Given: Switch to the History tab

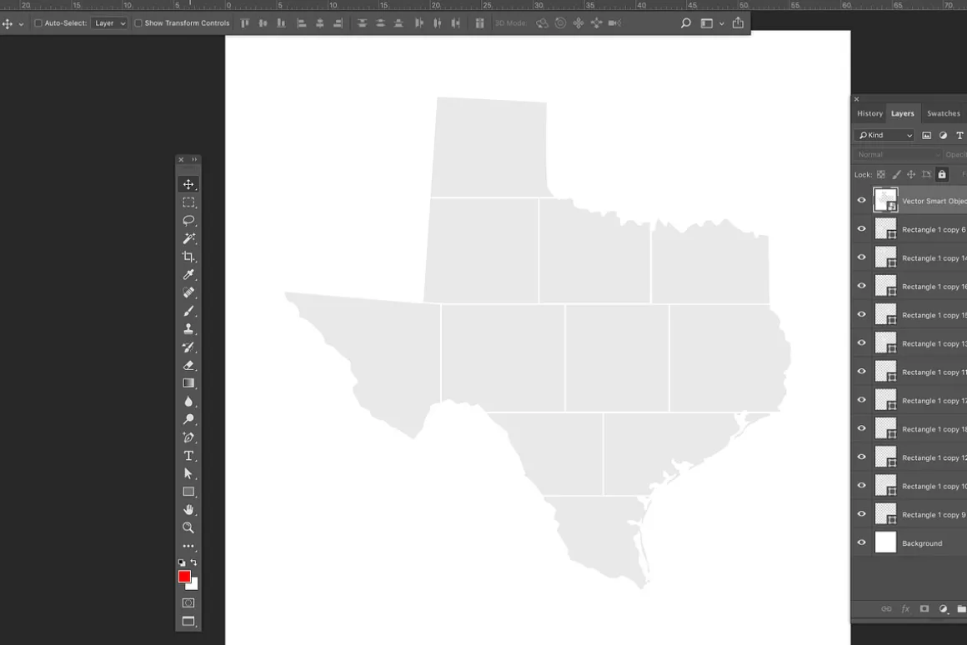Looking at the screenshot, I should (869, 113).
